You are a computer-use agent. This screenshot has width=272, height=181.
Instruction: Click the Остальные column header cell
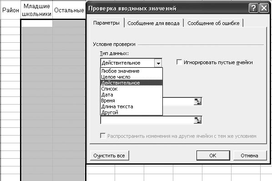point(69,10)
